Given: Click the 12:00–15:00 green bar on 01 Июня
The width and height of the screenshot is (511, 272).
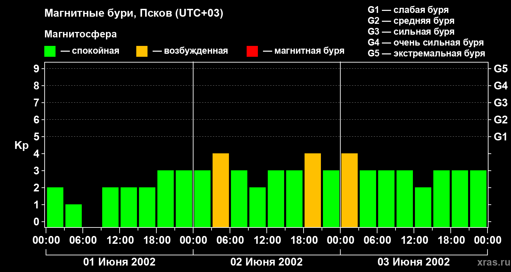Looking at the screenshot, I should point(129,207).
